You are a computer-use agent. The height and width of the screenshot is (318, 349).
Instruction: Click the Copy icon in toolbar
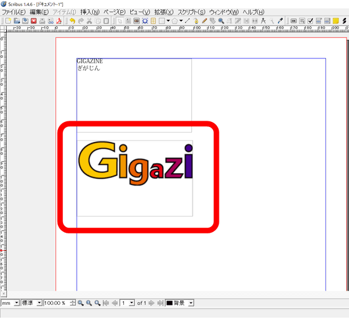tap(98, 21)
